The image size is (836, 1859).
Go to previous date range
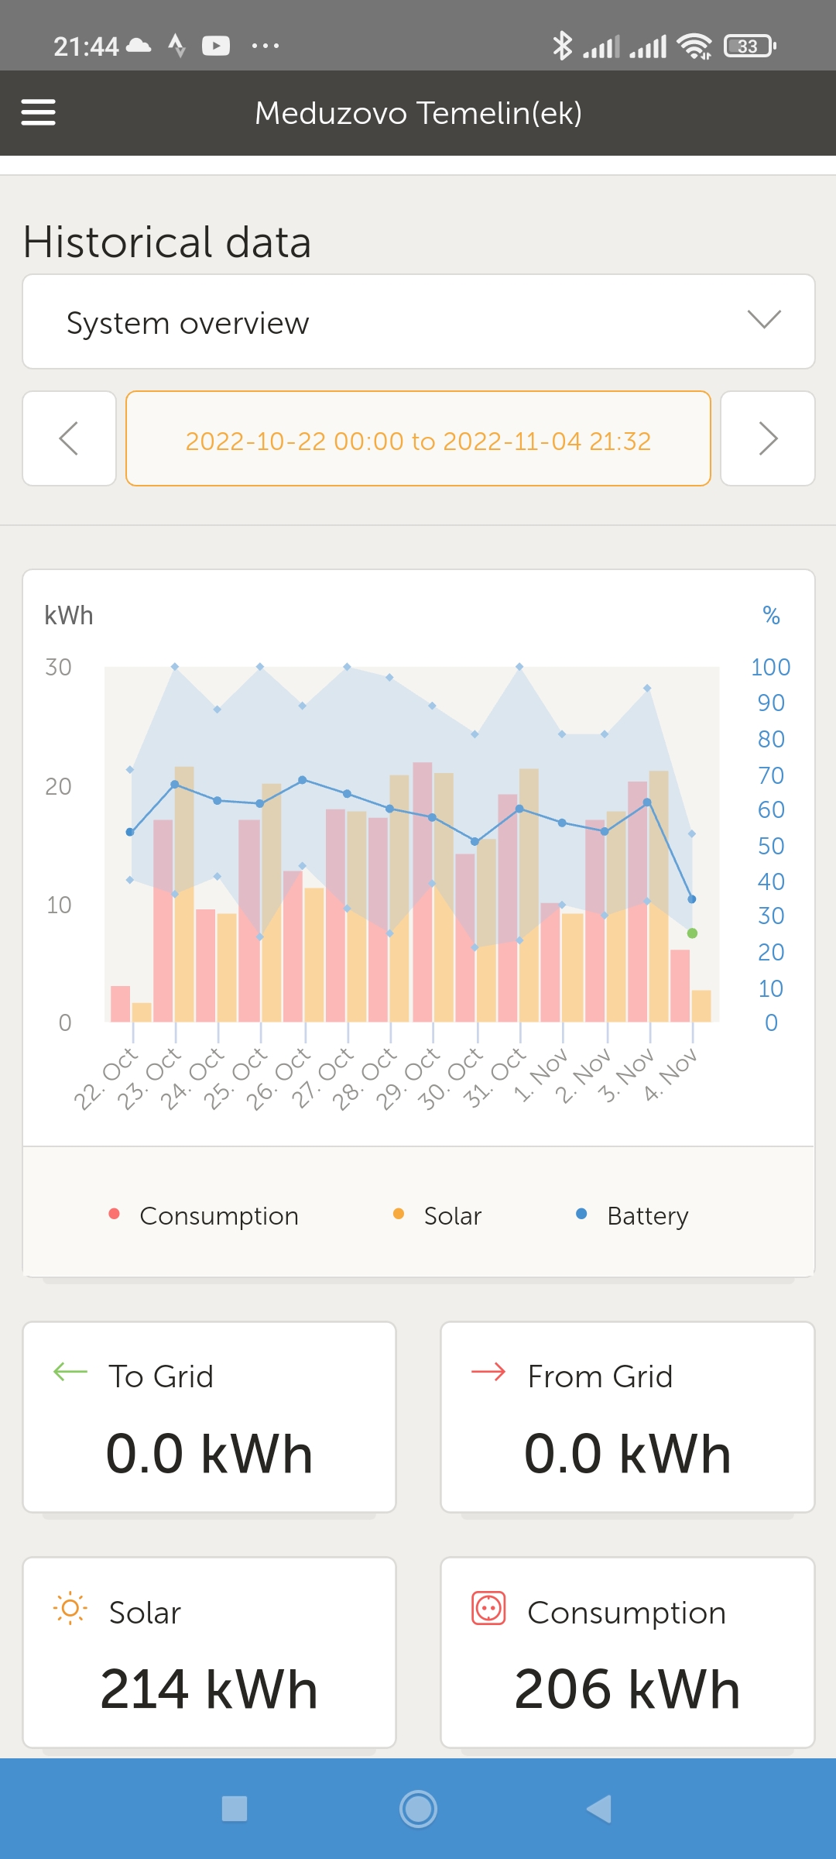(x=70, y=439)
